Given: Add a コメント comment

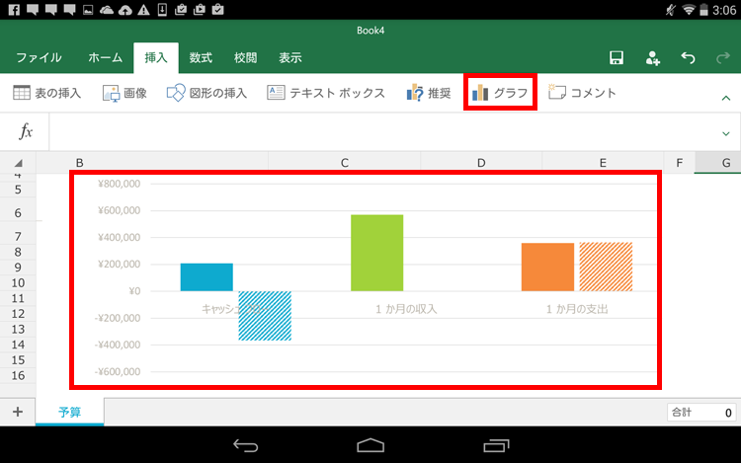Looking at the screenshot, I should click(x=582, y=93).
